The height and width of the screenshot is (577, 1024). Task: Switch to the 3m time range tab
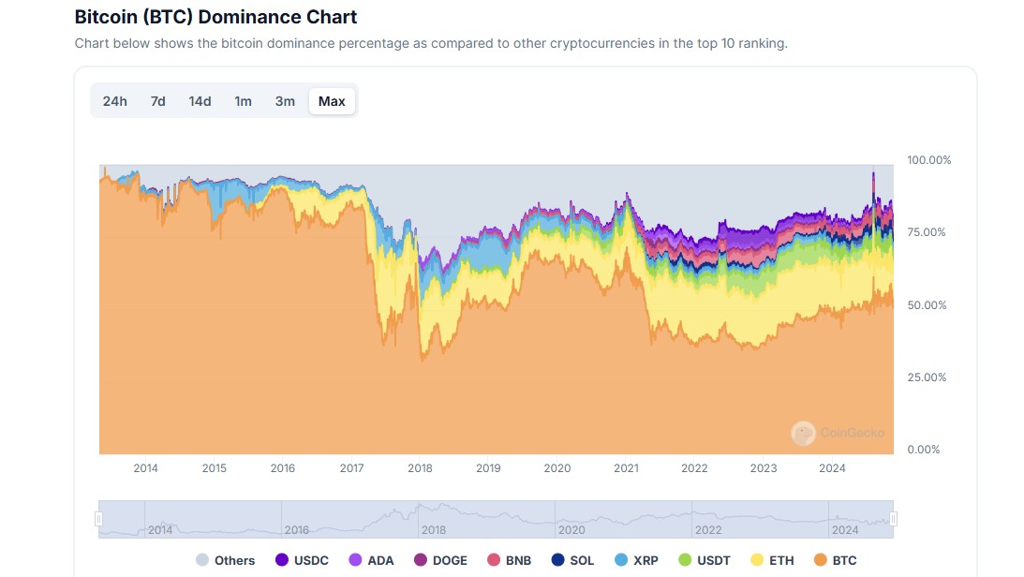coord(285,100)
